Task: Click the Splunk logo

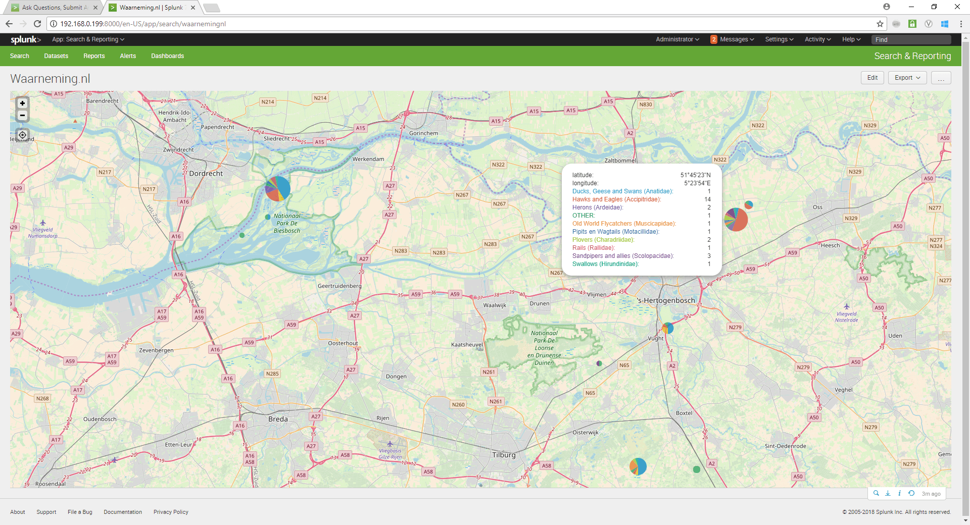Action: (x=25, y=39)
